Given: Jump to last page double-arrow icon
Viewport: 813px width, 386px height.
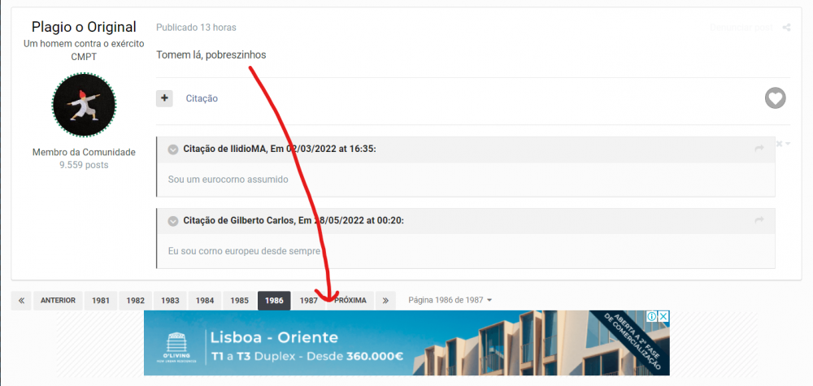Looking at the screenshot, I should click(x=385, y=301).
